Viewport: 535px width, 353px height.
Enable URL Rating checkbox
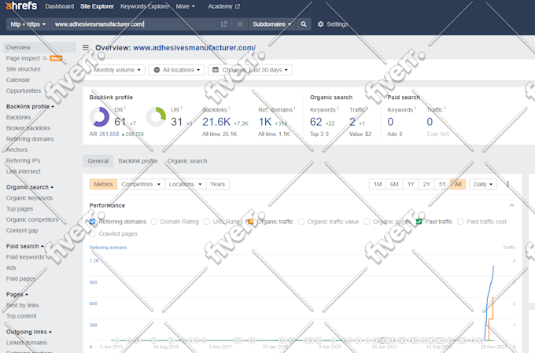click(x=207, y=222)
